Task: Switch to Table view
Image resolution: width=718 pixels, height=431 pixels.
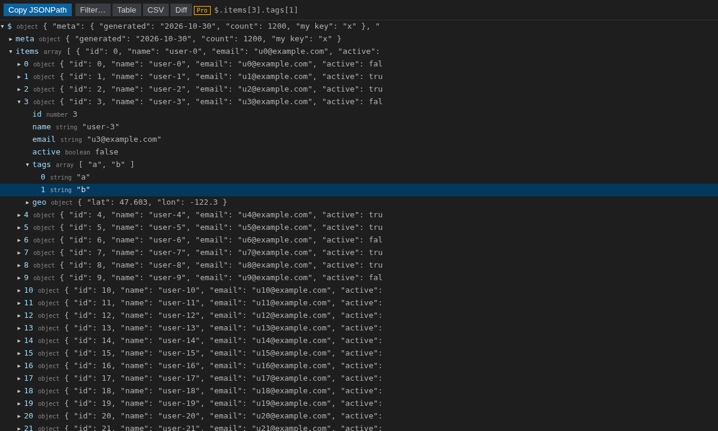Action: click(127, 10)
